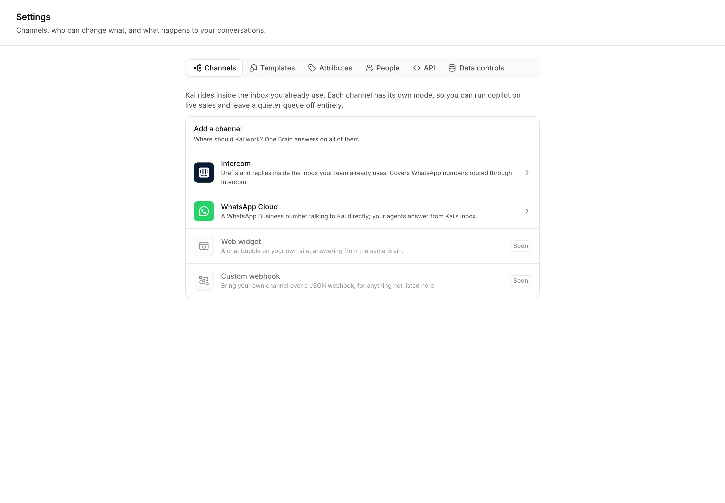Click 'A chat bubble on your own site' text
The height and width of the screenshot is (503, 725).
pos(312,251)
